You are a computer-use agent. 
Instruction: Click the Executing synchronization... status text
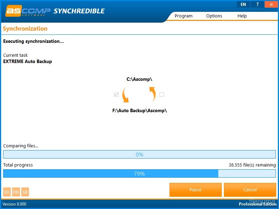coord(33,41)
